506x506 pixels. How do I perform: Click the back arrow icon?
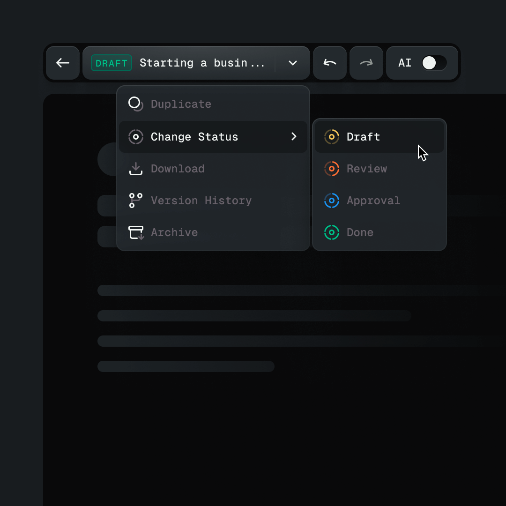(x=63, y=63)
